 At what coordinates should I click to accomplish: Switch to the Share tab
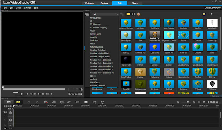click(135, 3)
